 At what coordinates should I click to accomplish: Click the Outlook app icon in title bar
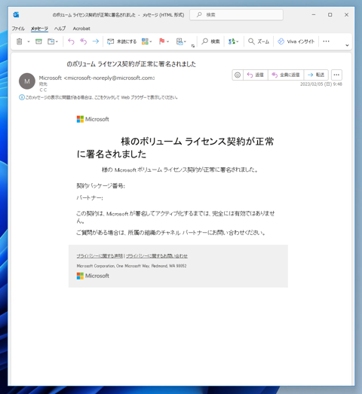[x=16, y=15]
